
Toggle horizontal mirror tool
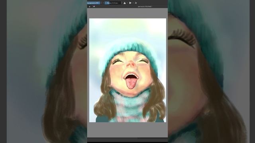[x=125, y=3]
